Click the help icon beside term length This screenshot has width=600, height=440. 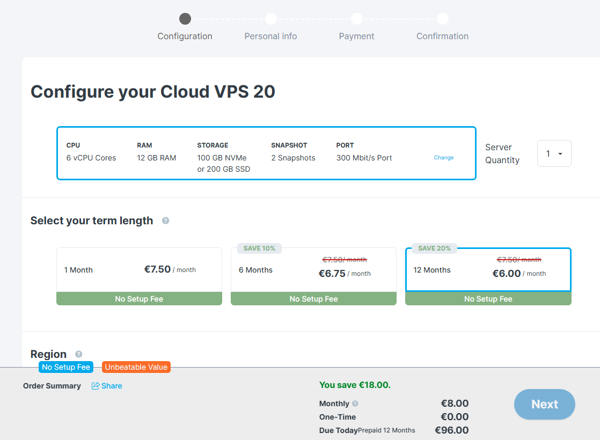165,221
